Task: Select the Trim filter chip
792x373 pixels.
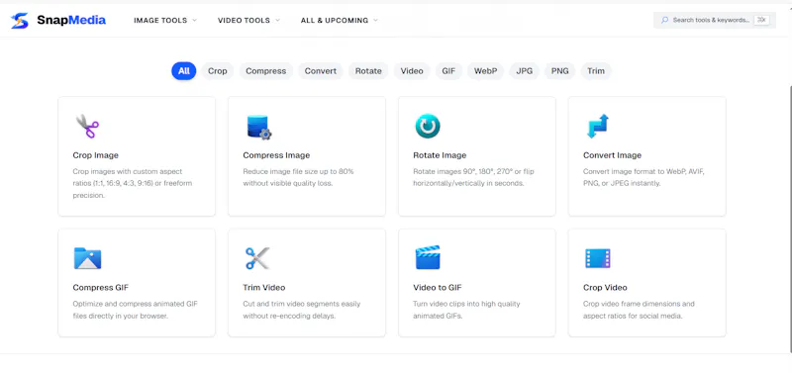Action: 596,71
